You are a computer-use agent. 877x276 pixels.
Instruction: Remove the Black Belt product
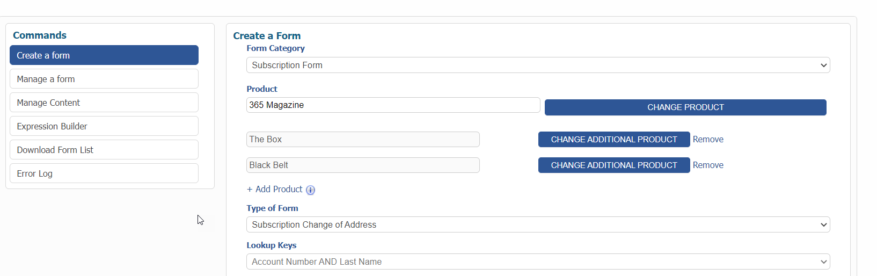click(x=708, y=165)
